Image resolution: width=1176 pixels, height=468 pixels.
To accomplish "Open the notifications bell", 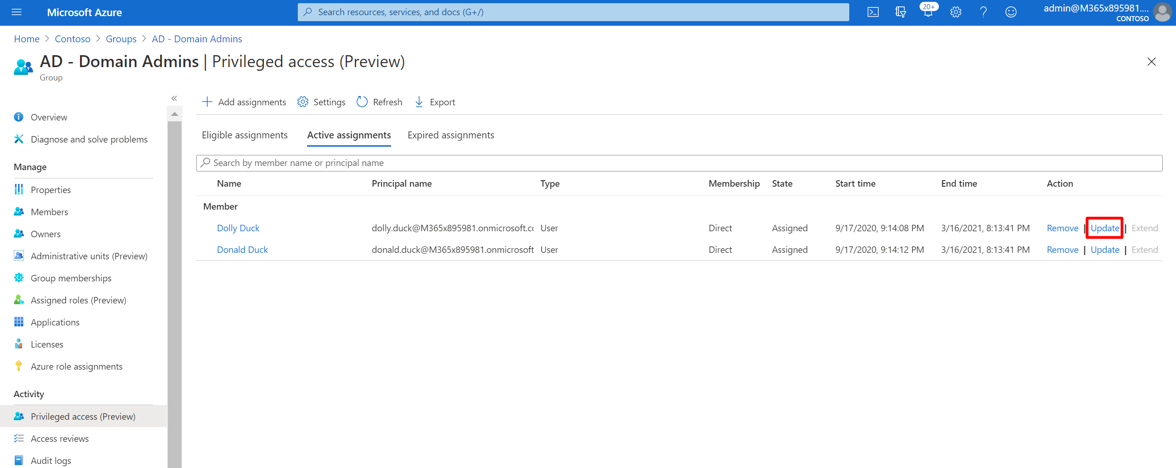I will tap(928, 12).
